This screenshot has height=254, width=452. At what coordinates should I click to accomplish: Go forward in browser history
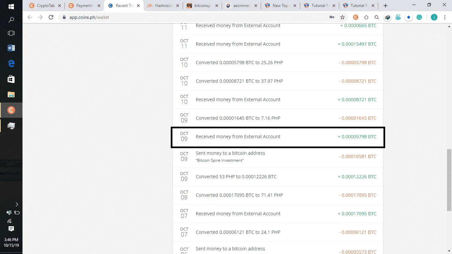pos(40,17)
